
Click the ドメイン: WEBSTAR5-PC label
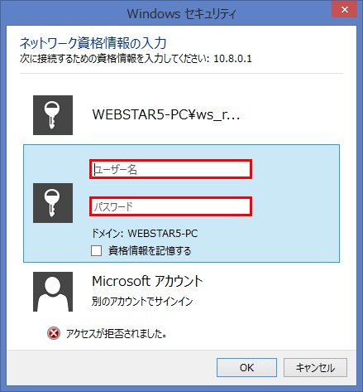tap(145, 234)
